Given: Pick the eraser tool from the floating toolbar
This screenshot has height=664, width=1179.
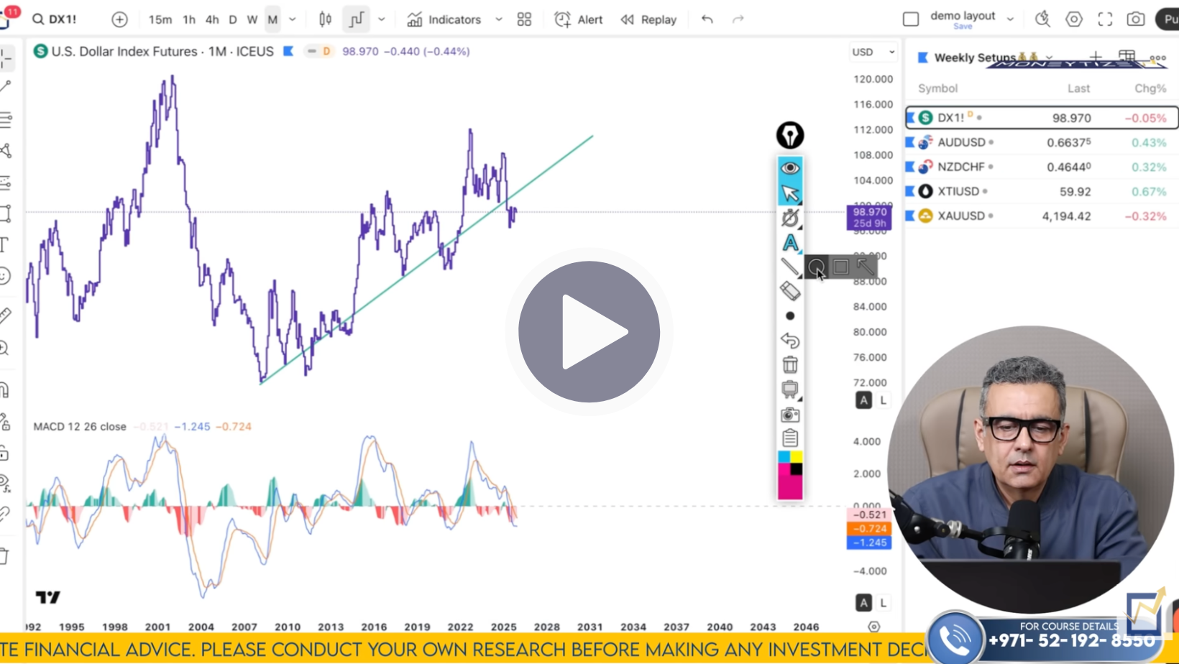Looking at the screenshot, I should coord(790,290).
